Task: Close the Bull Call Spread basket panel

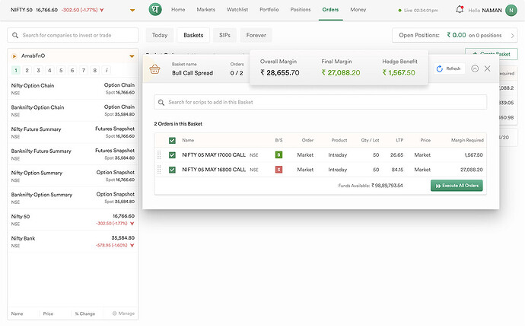Action: pos(487,68)
